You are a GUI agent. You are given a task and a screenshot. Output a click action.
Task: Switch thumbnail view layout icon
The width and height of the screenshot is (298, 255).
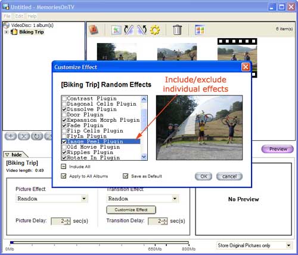click(x=200, y=30)
